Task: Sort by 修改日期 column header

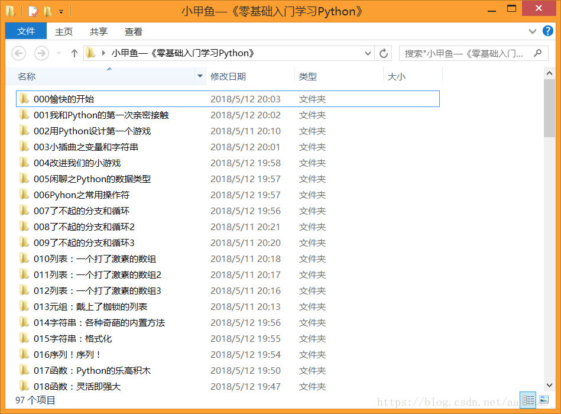Action: [251, 76]
